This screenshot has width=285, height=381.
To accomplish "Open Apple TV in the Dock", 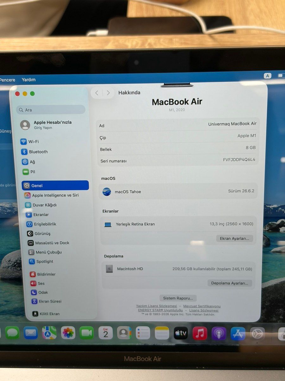I will pos(181,333).
